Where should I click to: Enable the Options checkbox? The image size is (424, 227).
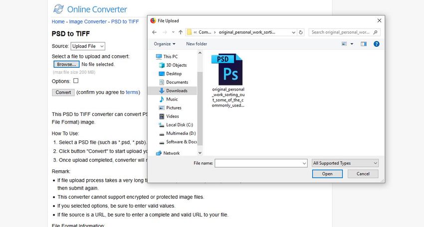click(x=76, y=81)
